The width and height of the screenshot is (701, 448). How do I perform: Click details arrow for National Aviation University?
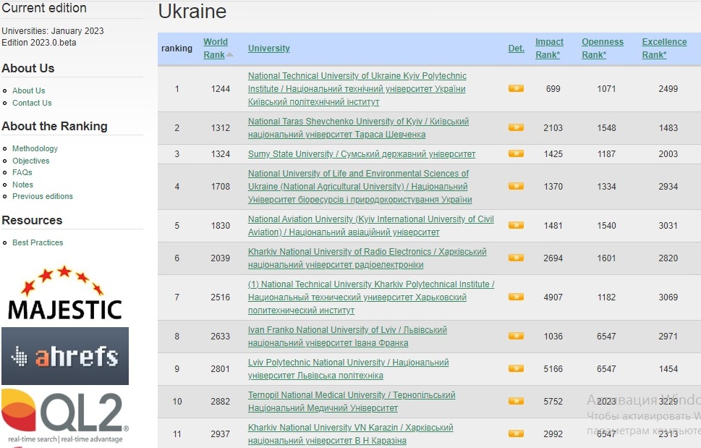point(516,225)
